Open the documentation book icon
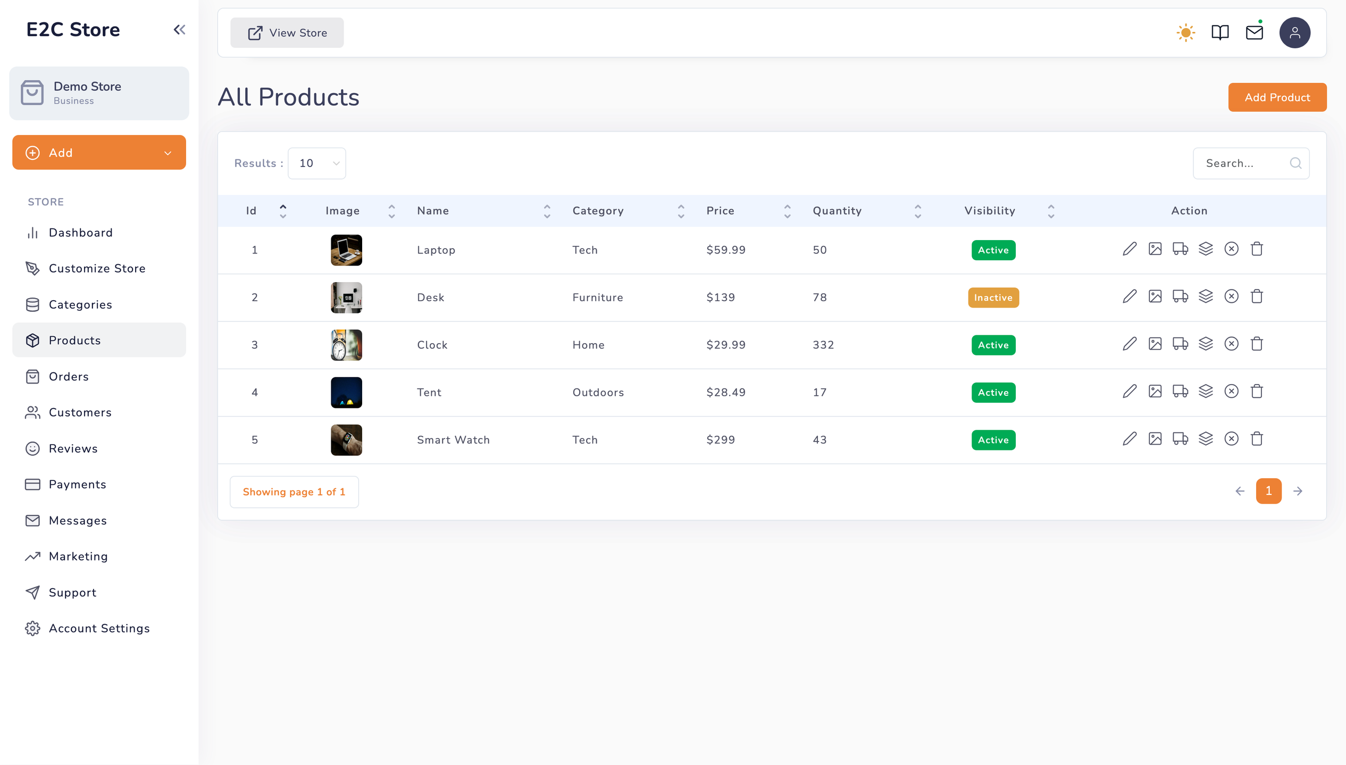 click(1220, 33)
